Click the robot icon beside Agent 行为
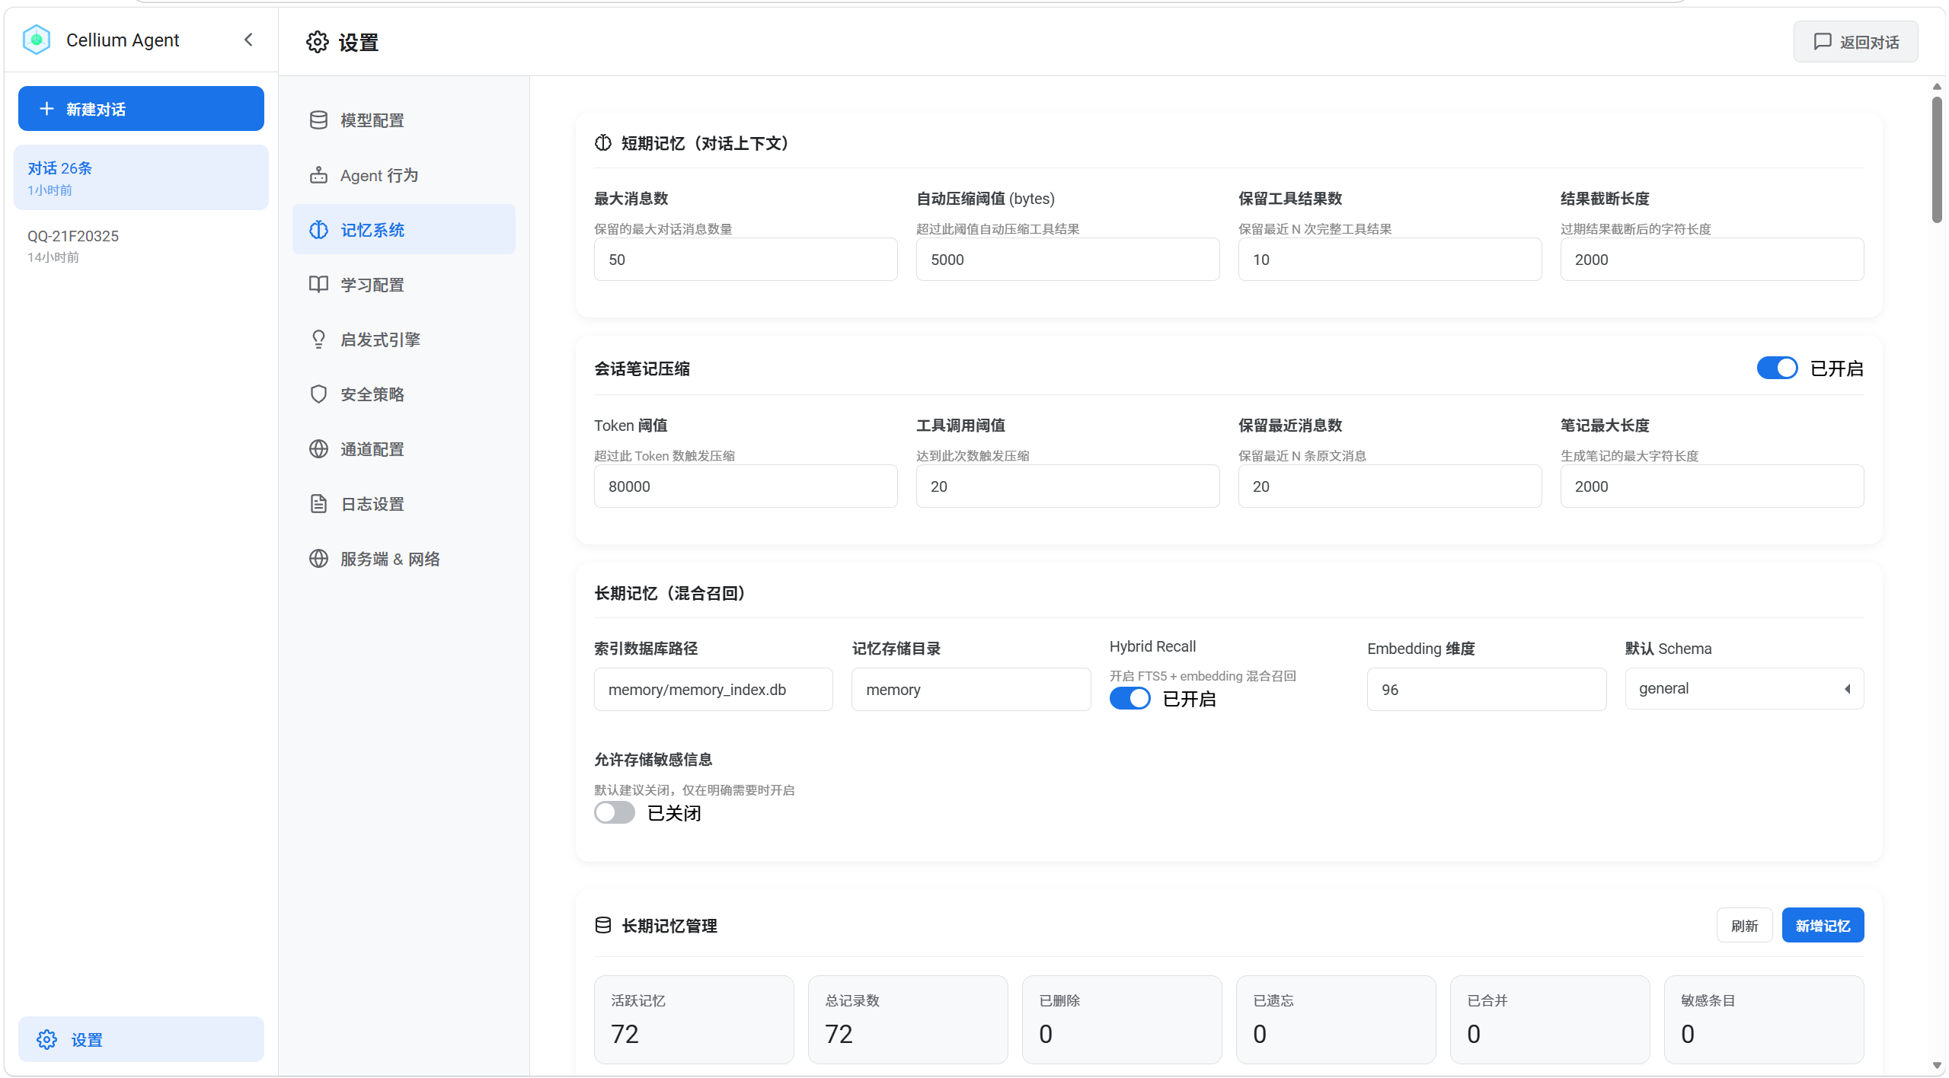1949x1078 pixels. tap(318, 175)
